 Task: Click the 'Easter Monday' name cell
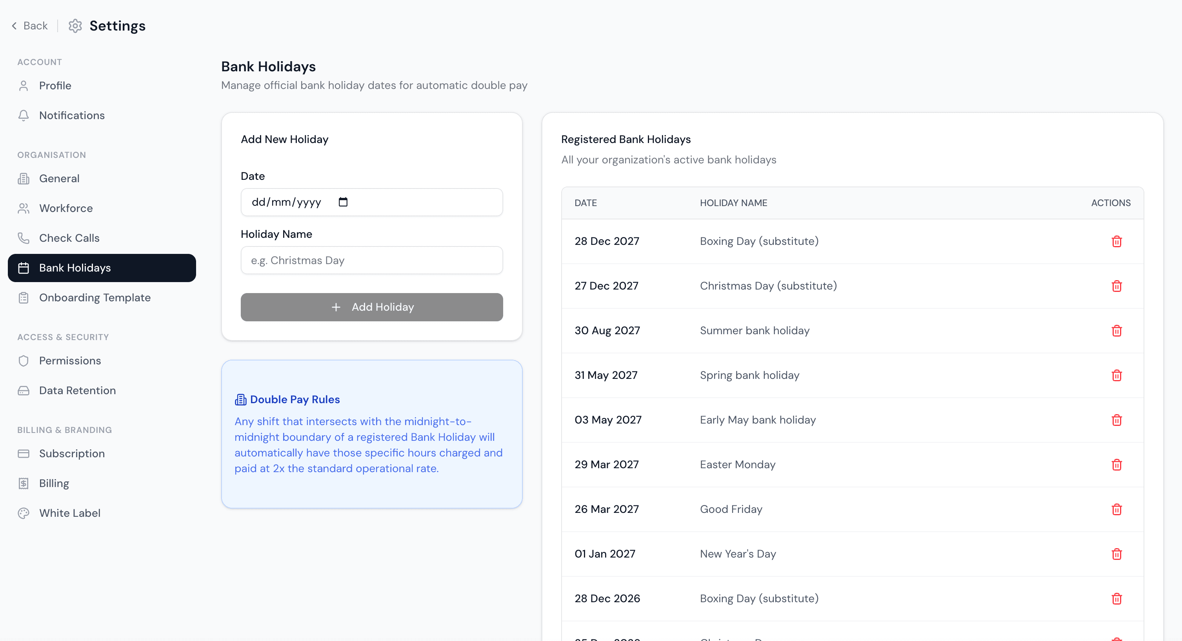coord(737,464)
